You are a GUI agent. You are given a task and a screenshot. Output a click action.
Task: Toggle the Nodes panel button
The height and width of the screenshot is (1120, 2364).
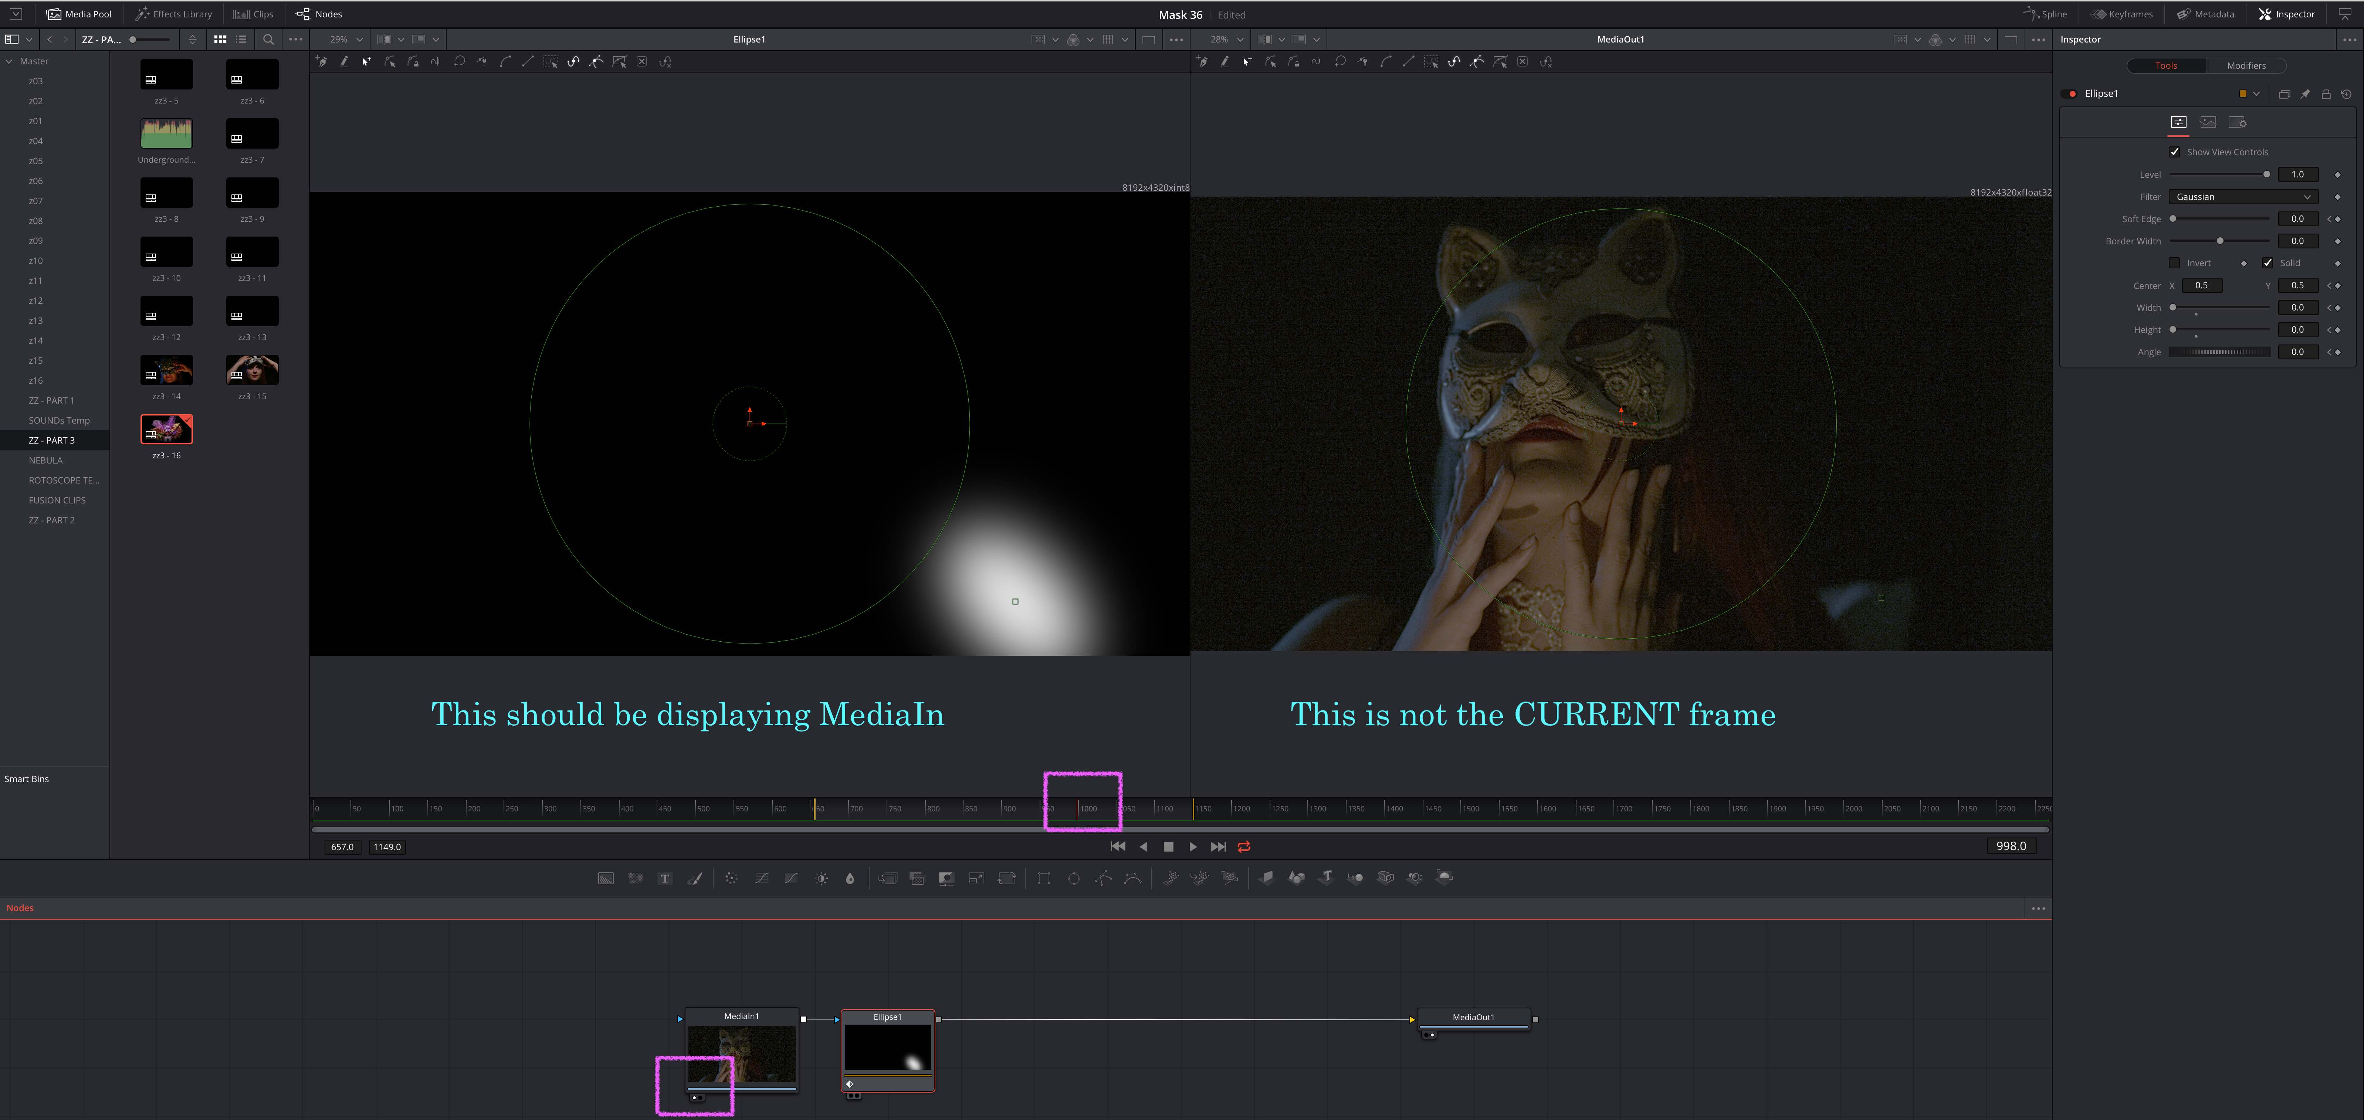[318, 14]
